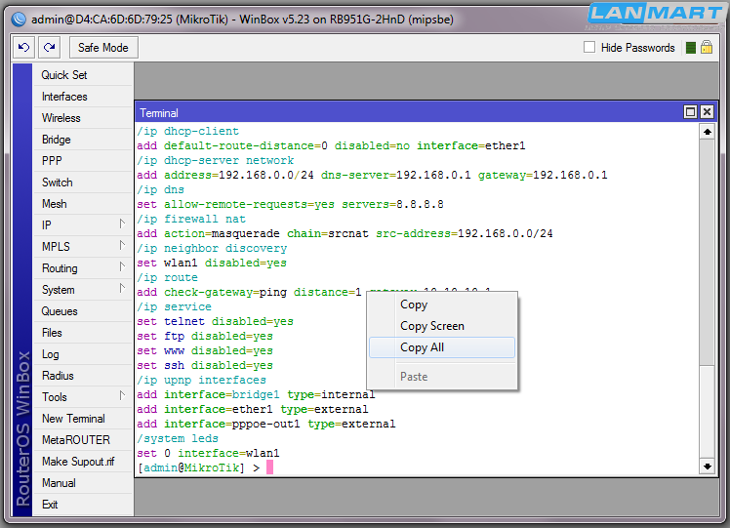Click the 'set telnet disabled=yes' line
Screen dimensions: 730x528
215,321
